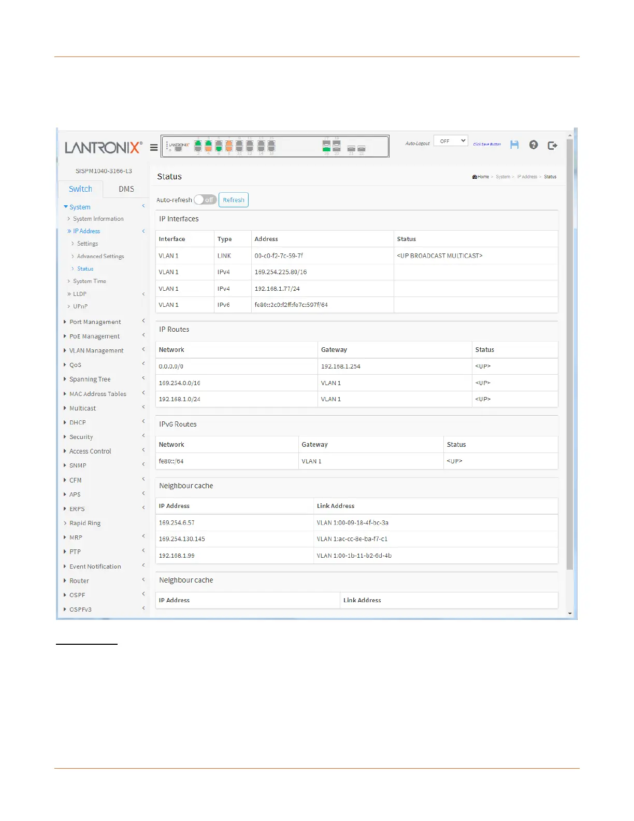
Task: Click UP BROADCAST MULTICAST status
Action: (440, 256)
